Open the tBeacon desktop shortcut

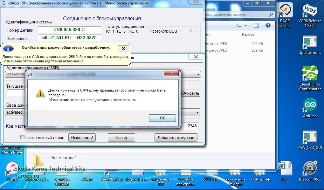pos(310,169)
